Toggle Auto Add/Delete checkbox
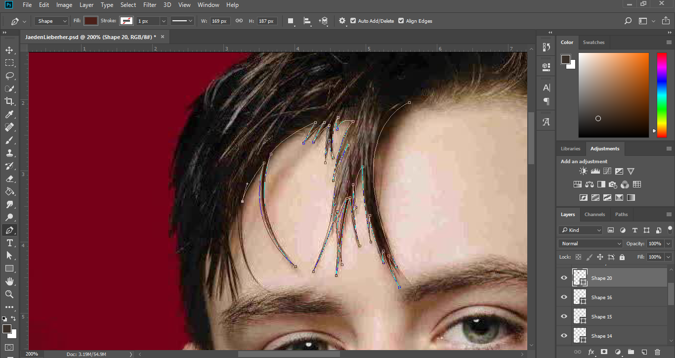Viewport: 675px width, 358px height. (353, 21)
